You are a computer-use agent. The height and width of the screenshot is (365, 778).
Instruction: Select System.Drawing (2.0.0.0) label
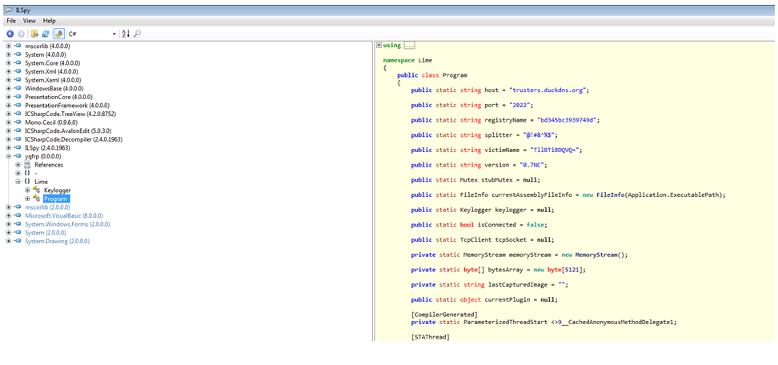57,240
